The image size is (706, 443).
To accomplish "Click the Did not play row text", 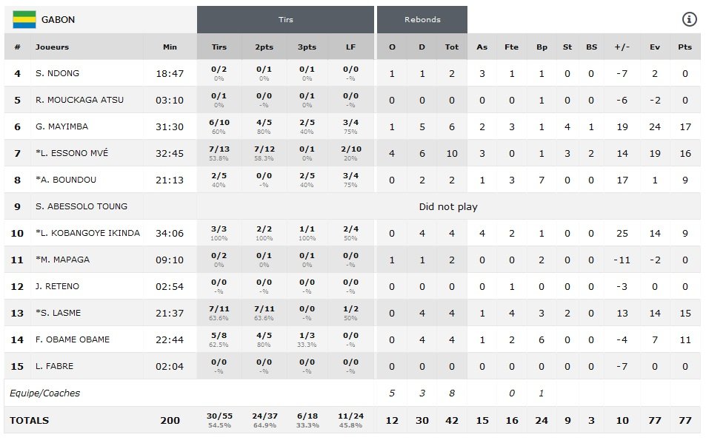I will coord(447,206).
